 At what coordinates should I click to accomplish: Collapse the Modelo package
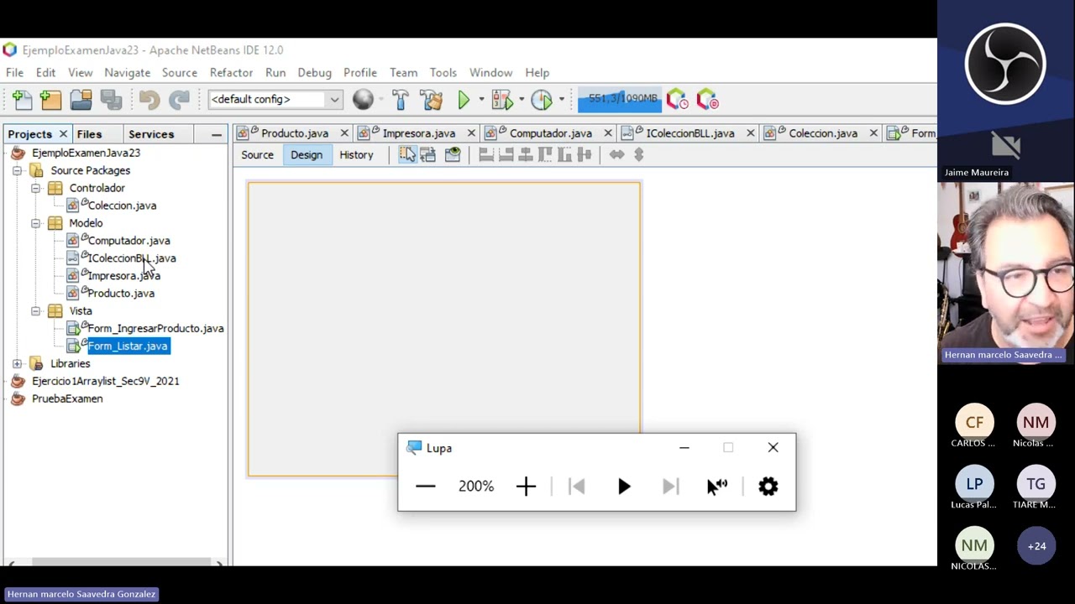point(35,223)
